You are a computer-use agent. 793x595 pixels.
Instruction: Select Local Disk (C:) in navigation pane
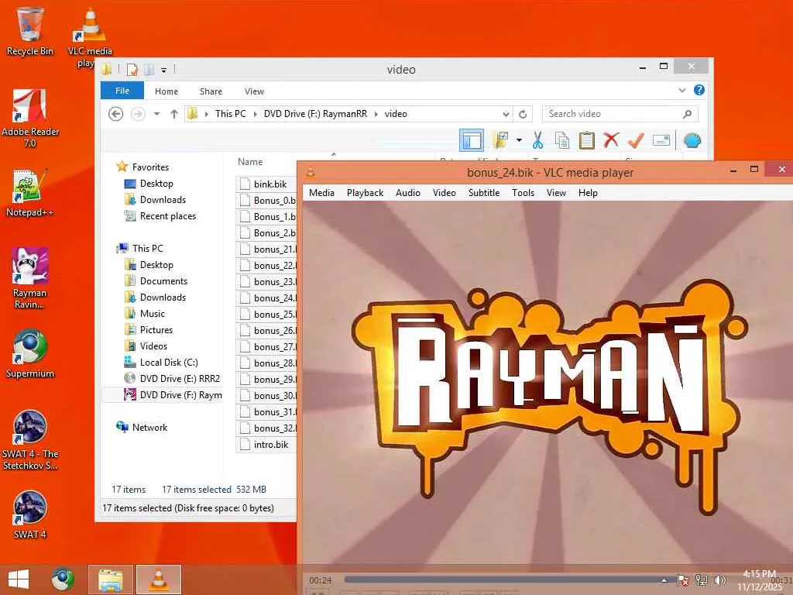pyautogui.click(x=169, y=363)
